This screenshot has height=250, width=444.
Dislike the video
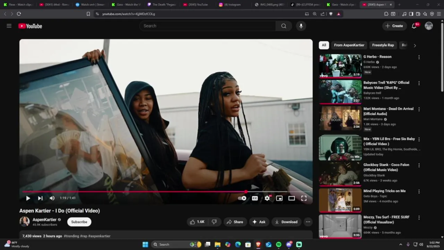point(214,222)
